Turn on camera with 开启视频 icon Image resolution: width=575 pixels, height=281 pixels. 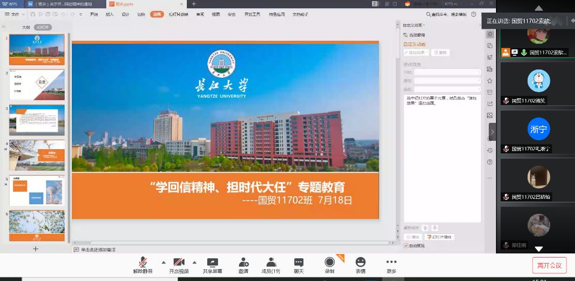(178, 262)
